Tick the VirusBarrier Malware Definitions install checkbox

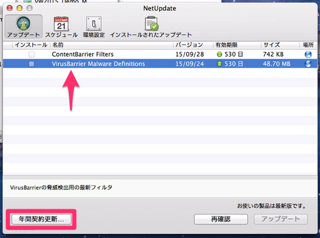coord(32,64)
